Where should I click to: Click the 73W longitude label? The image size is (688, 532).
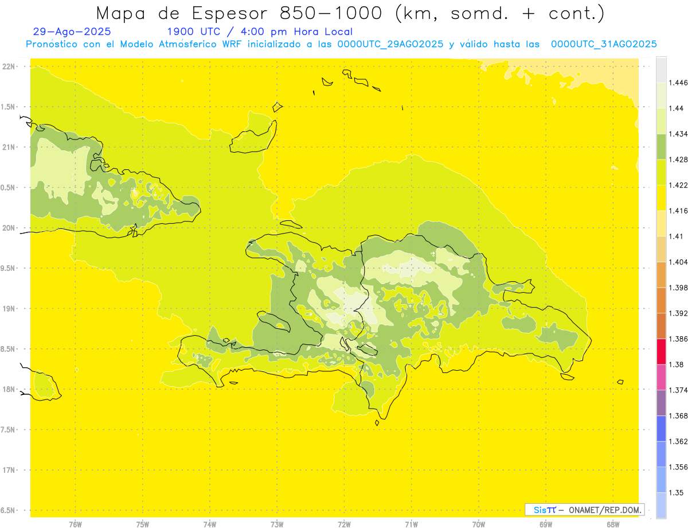277,525
